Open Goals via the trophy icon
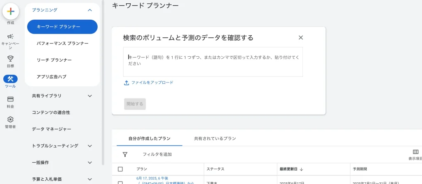Screen dimensions: 422x184 pos(10,58)
